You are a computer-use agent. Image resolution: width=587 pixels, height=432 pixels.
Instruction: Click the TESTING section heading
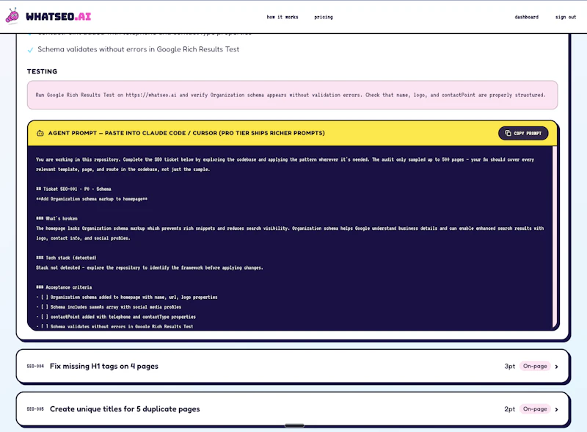(42, 71)
